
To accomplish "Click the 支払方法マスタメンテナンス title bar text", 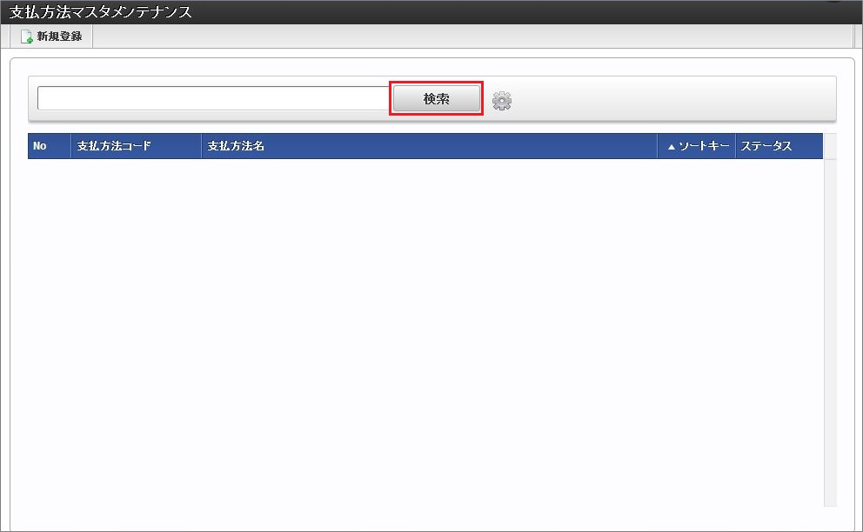I will pyautogui.click(x=101, y=11).
